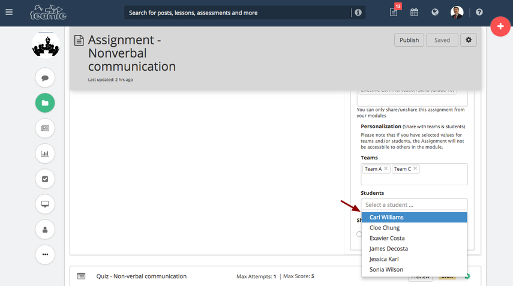Image resolution: width=513 pixels, height=286 pixels.
Task: Open the help question mark icon
Action: click(x=479, y=13)
